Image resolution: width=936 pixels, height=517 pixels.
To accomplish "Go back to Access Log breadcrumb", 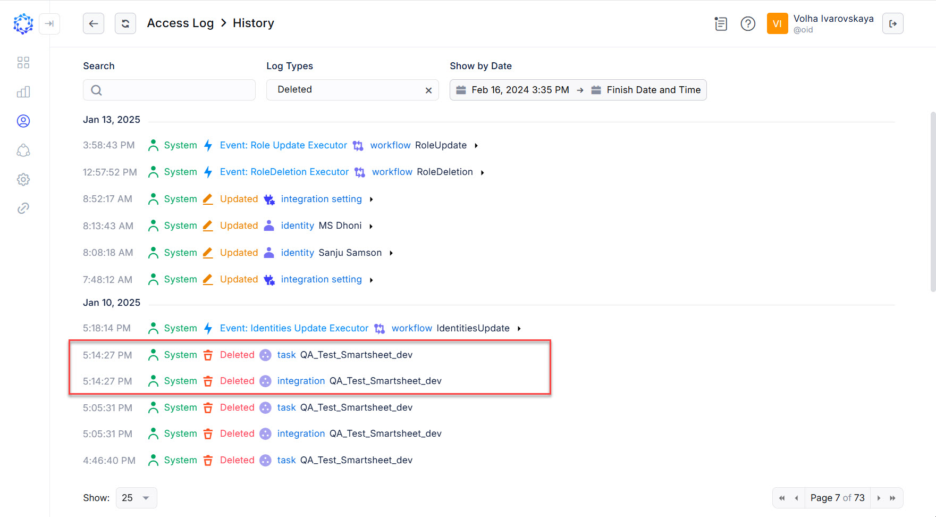I will tap(180, 23).
